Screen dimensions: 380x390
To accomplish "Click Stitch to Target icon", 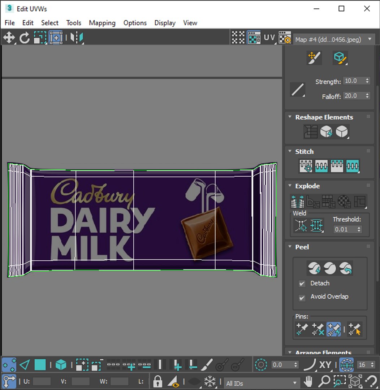I will pos(306,166).
